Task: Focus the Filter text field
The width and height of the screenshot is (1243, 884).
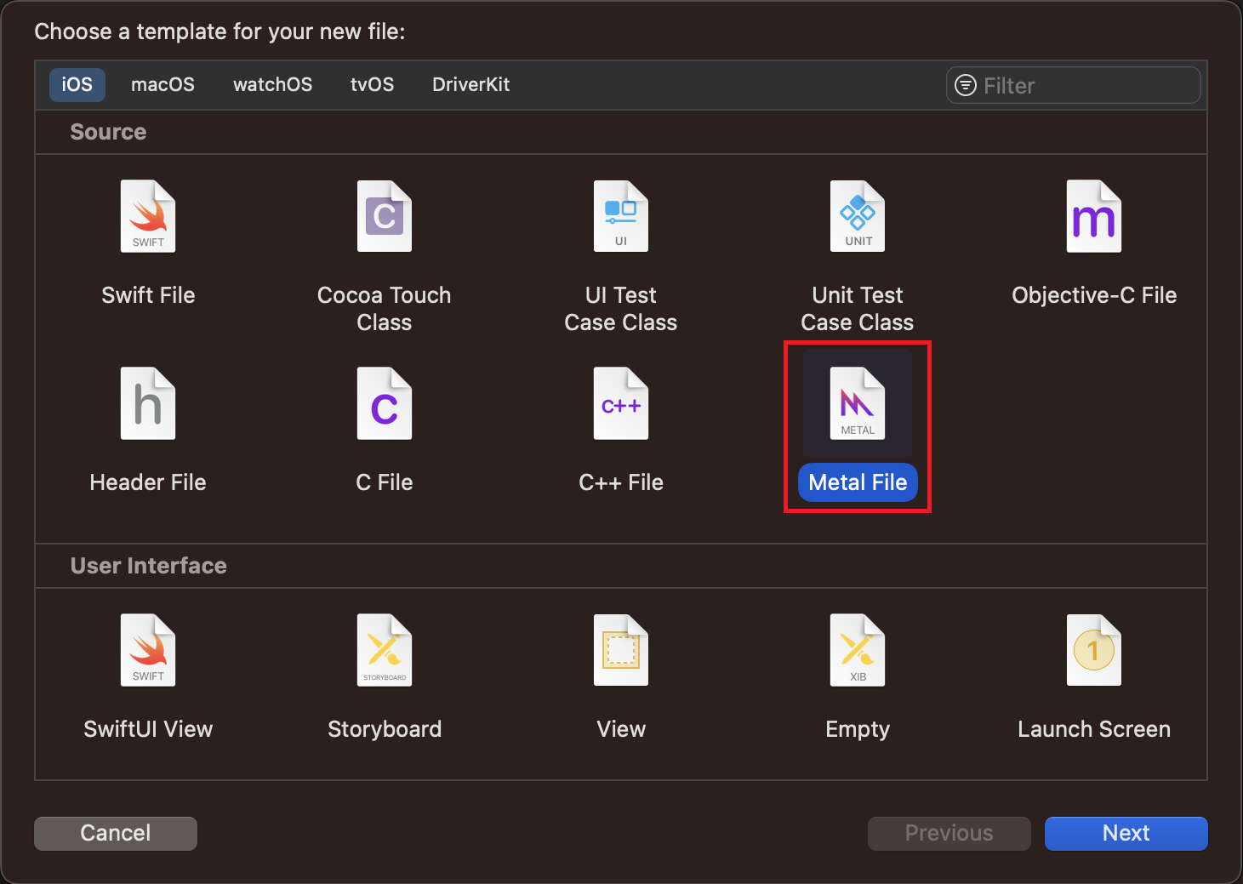Action: 1073,85
